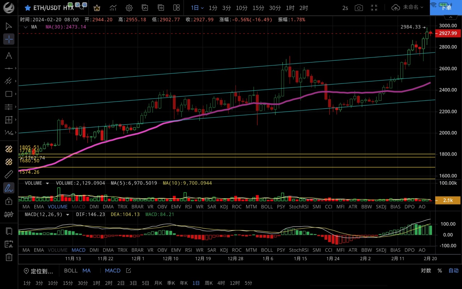This screenshot has height=289, width=462.
Task: Open the 未命名 cloud layout dropdown
Action: [x=407, y=8]
